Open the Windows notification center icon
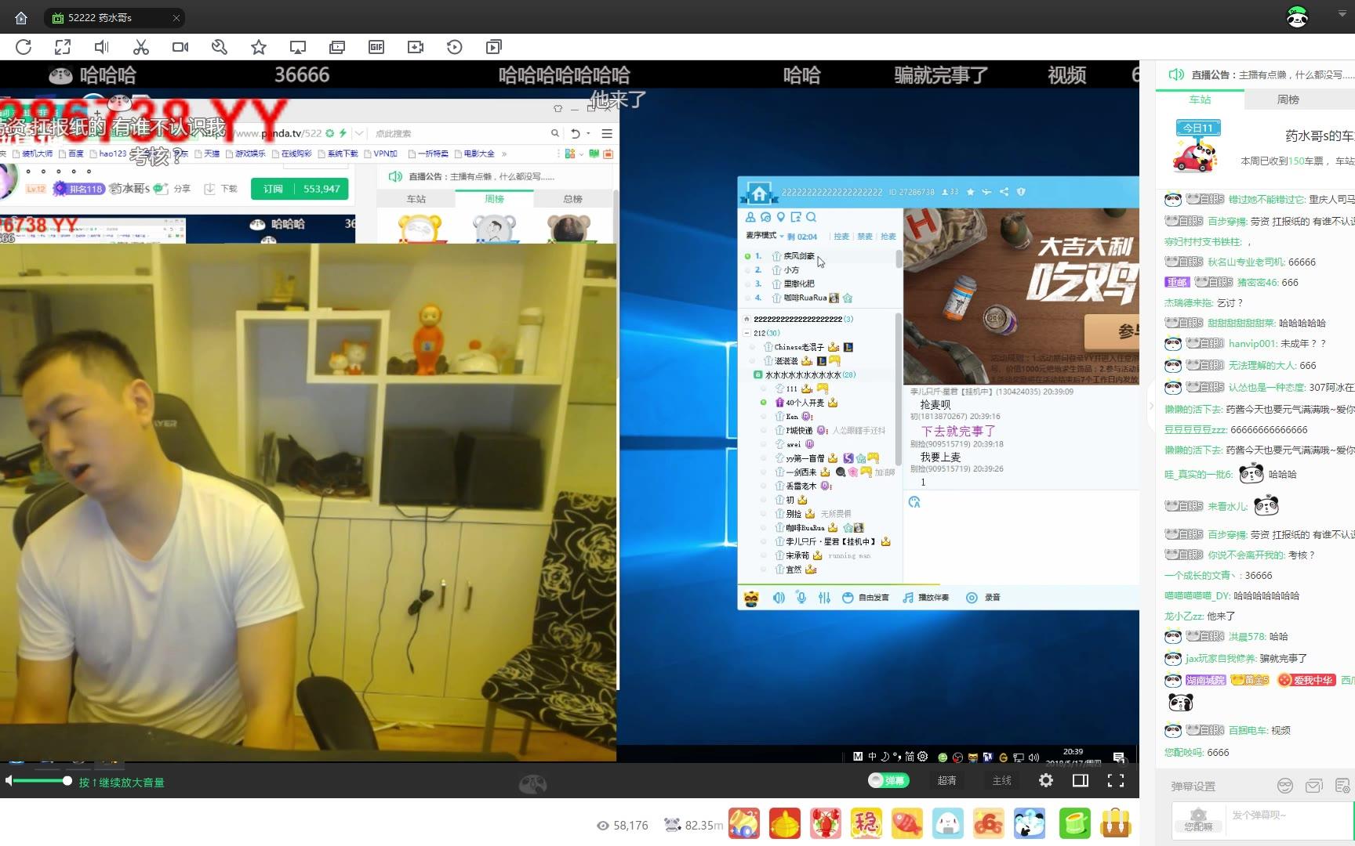Viewport: 1355px width, 846px height. (x=1119, y=757)
